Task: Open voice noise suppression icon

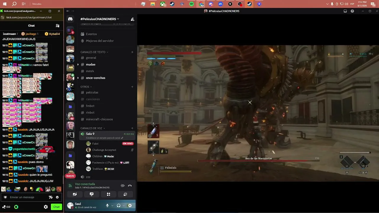Action: [123, 186]
